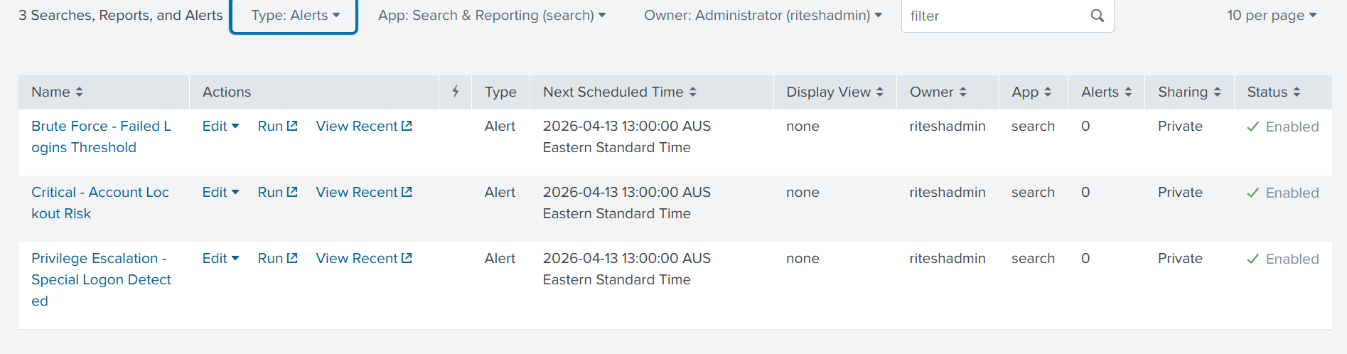Sort by Status column arrows
The height and width of the screenshot is (354, 1347).
(x=1297, y=92)
